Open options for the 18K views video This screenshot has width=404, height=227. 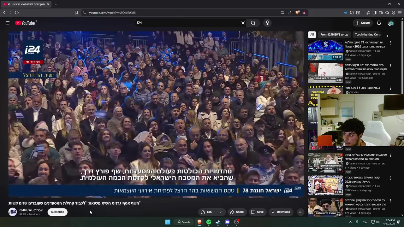390,66
